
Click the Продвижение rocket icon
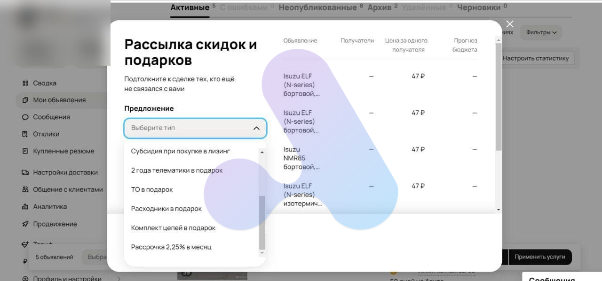click(x=25, y=224)
